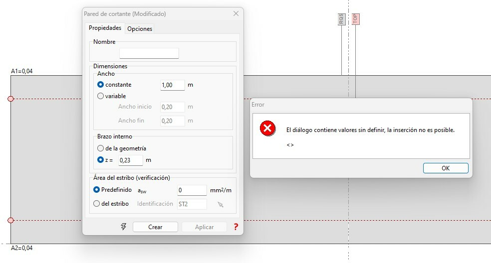Select the 'Predefinido' stirrup area option
The height and width of the screenshot is (263, 491).
pos(97,190)
